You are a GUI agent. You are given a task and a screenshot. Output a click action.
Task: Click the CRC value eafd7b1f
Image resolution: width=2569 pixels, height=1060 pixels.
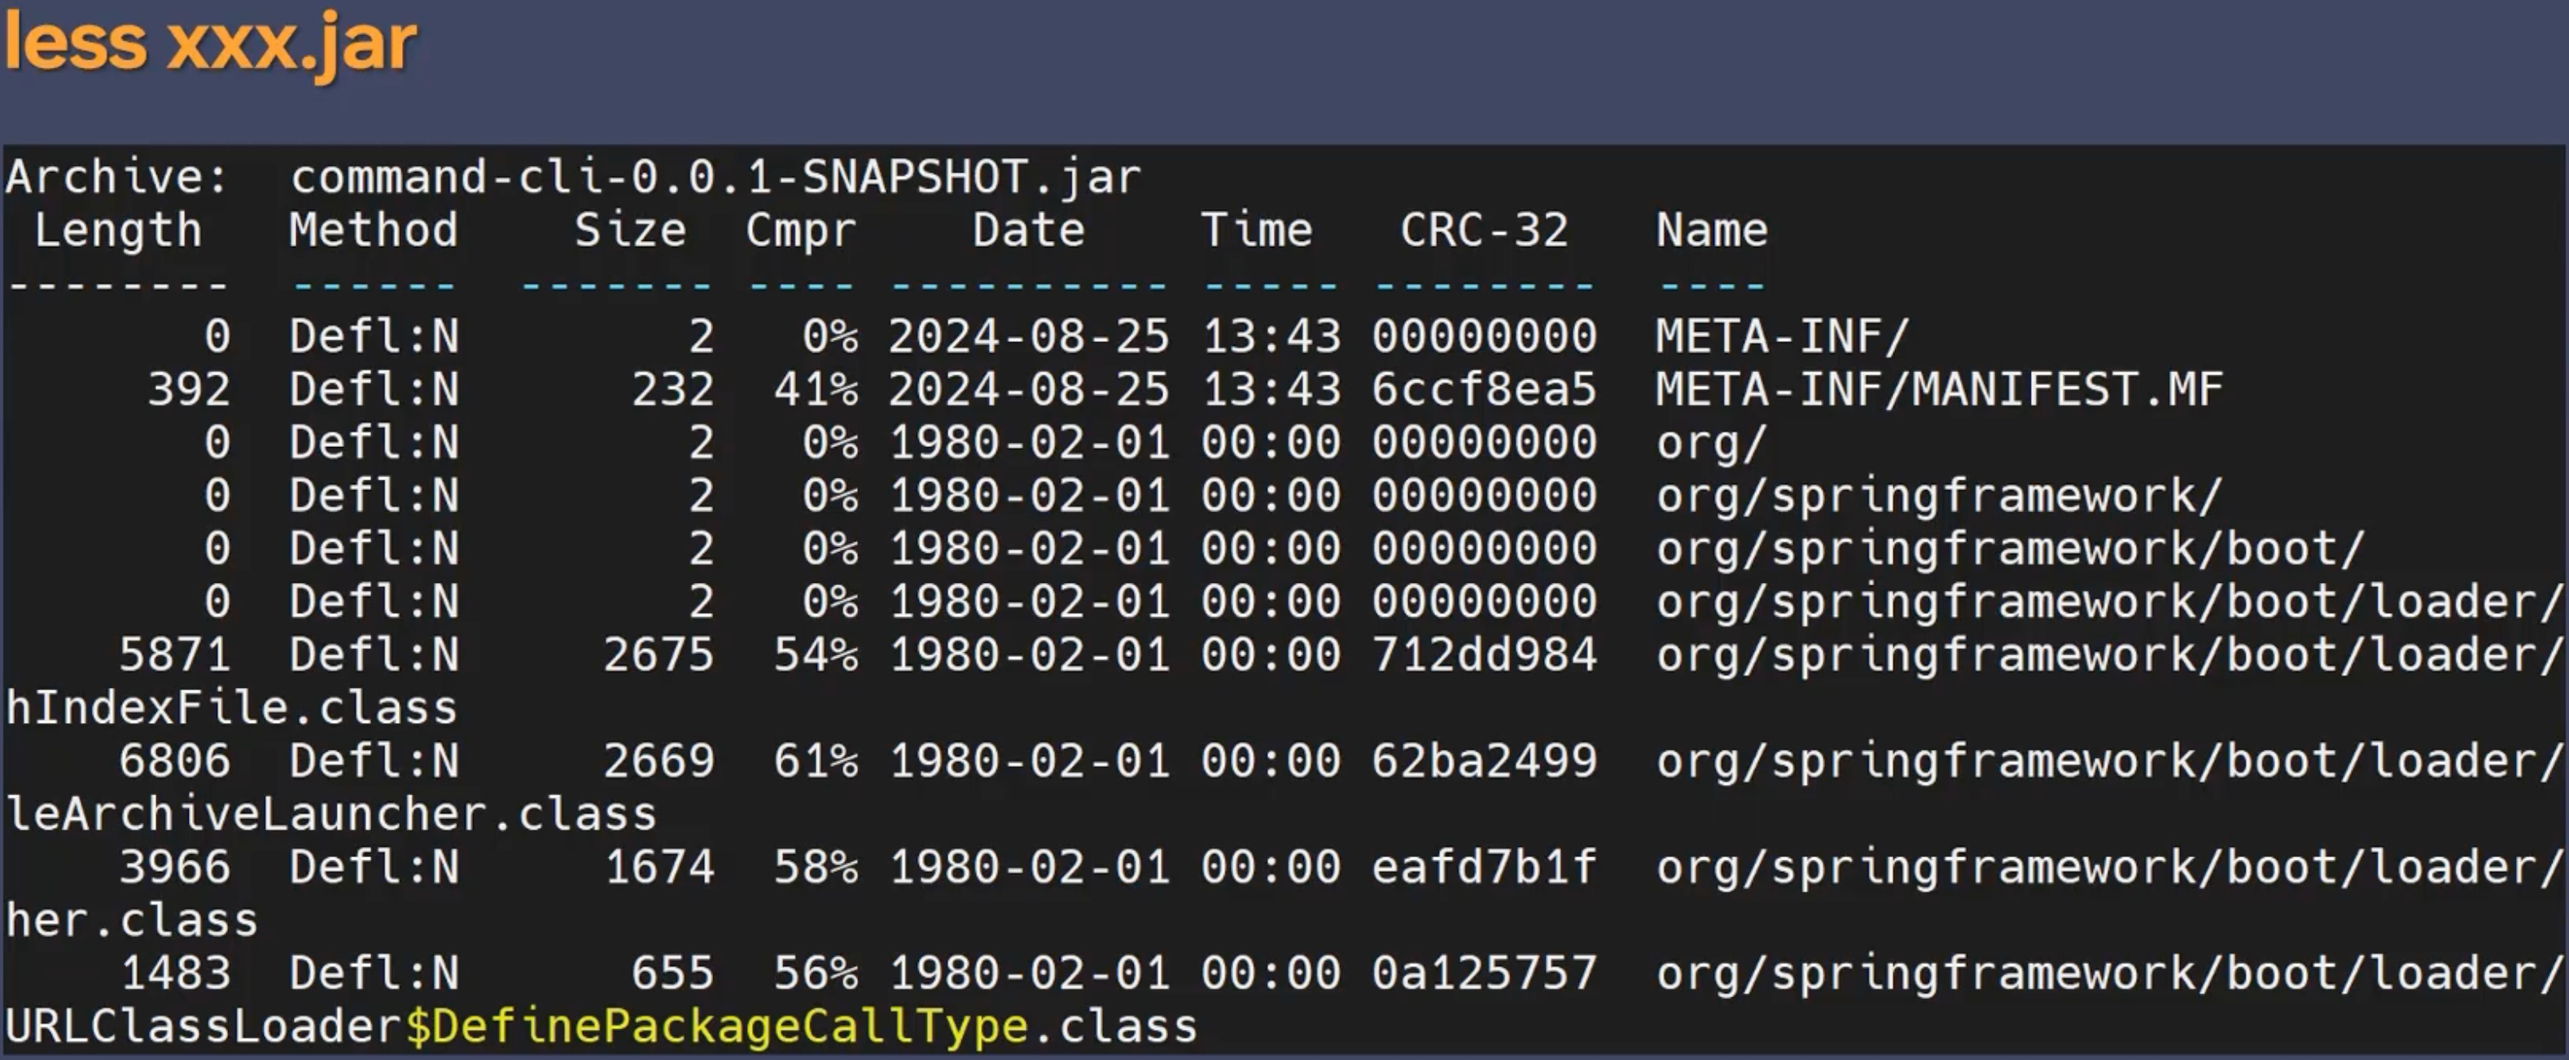point(1484,868)
